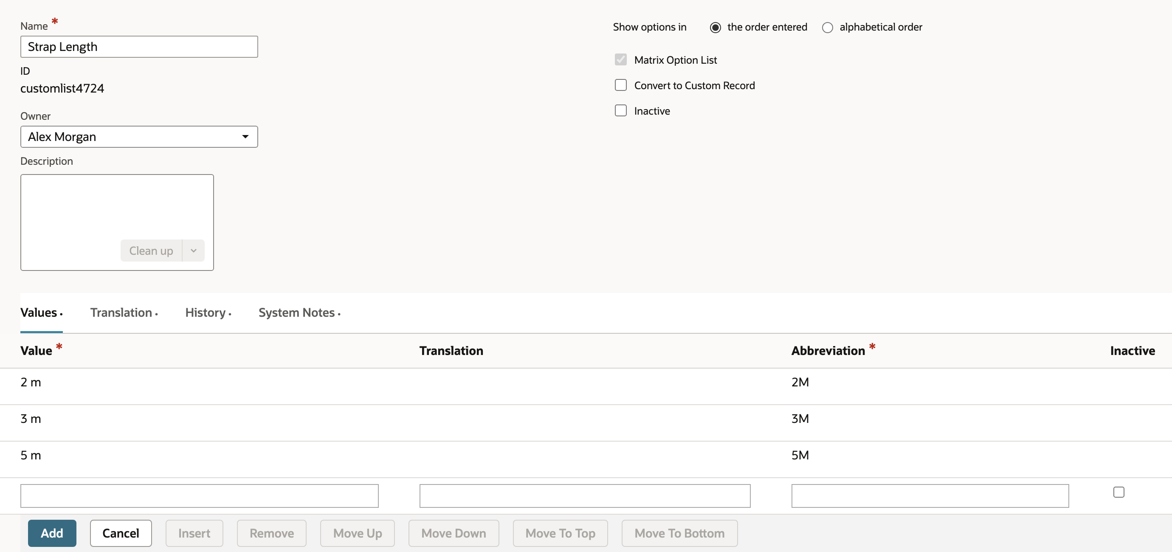Click the customlist4724 ID text
Image resolution: width=1172 pixels, height=552 pixels.
pyautogui.click(x=62, y=88)
